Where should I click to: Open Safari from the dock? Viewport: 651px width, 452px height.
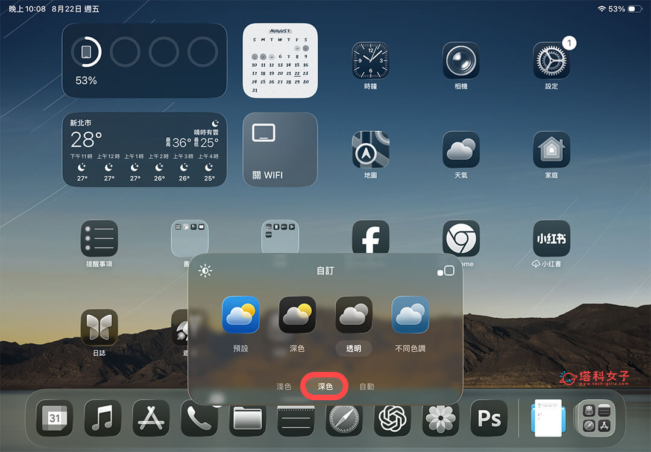click(x=344, y=418)
